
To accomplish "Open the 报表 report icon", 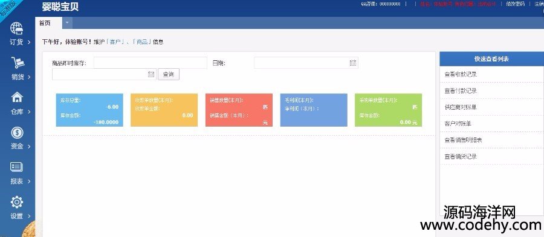I will pyautogui.click(x=17, y=167).
